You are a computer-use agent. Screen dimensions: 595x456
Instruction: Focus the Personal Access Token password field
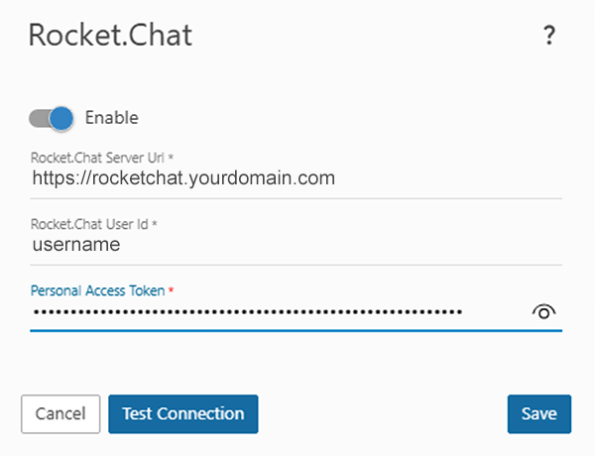[x=248, y=312]
